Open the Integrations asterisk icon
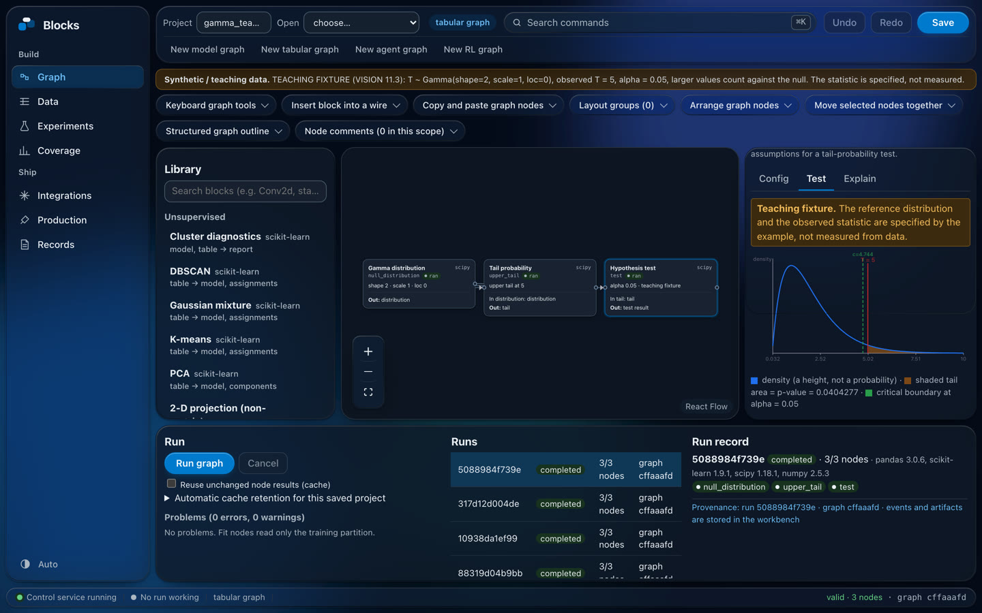 point(25,195)
